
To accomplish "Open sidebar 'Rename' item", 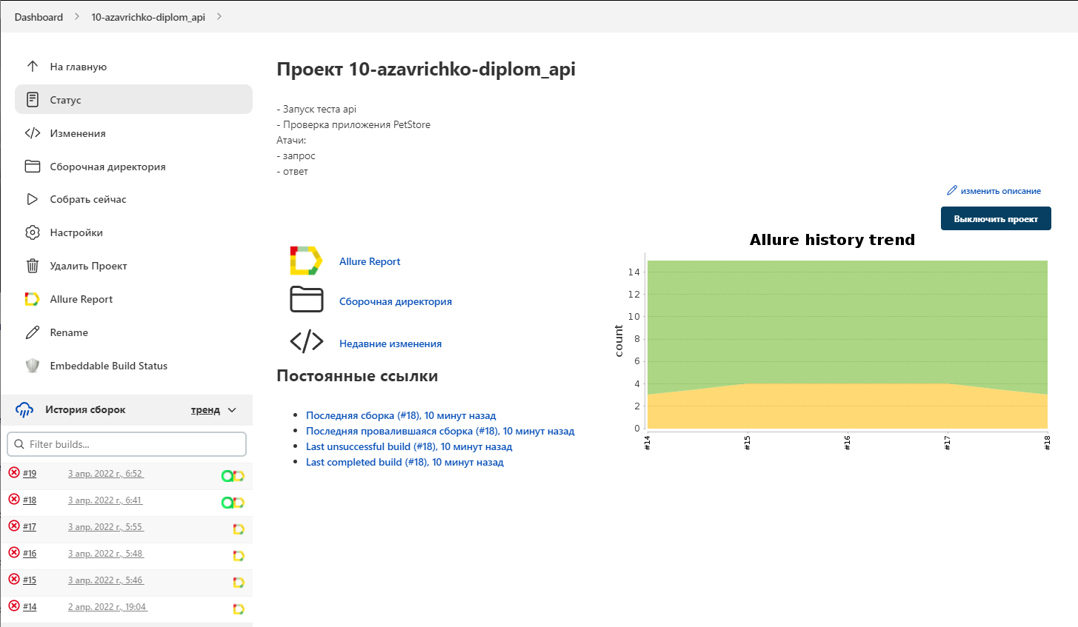I will point(133,332).
